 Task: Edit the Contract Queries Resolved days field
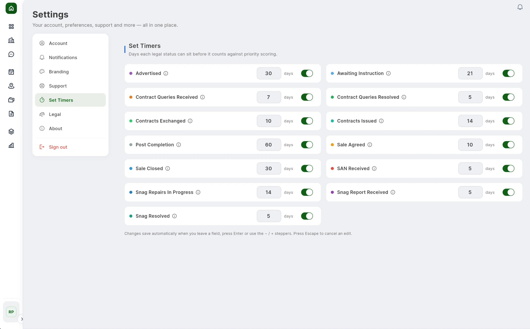point(470,97)
